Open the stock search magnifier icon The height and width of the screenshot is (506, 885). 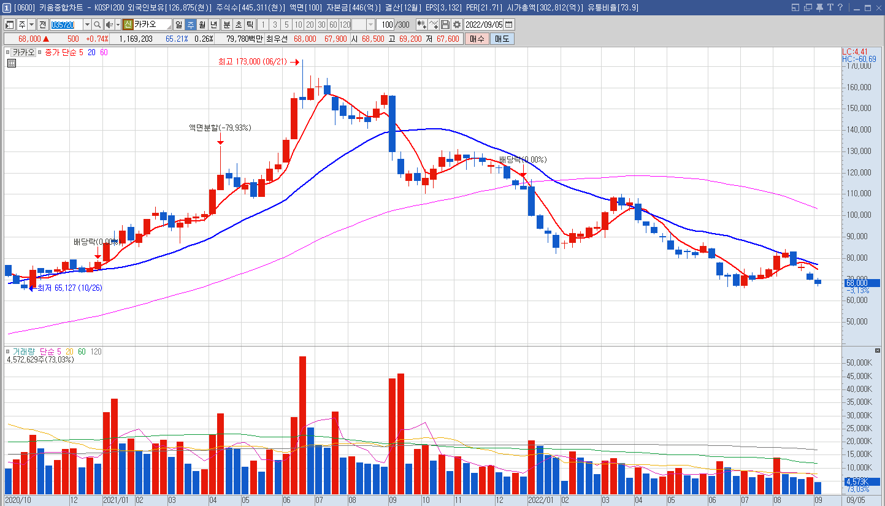point(98,25)
